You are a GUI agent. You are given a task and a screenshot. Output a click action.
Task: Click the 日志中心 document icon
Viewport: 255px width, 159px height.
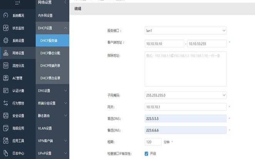pos(6,153)
